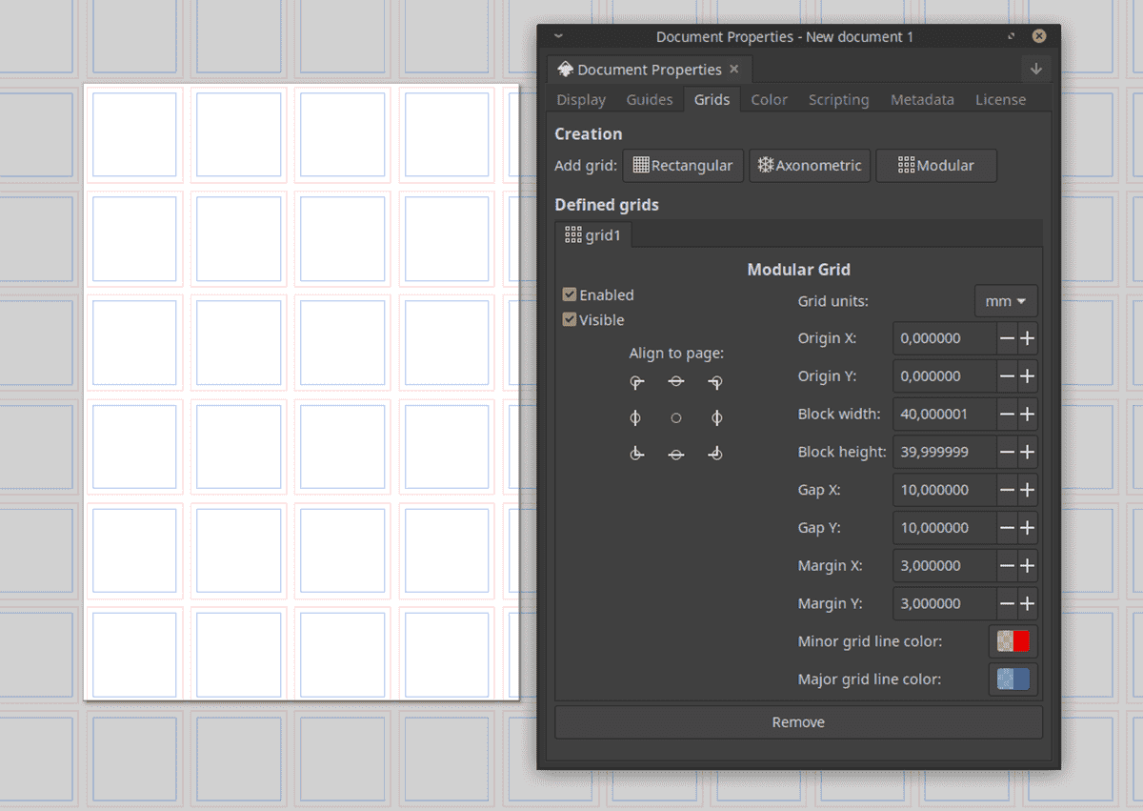Click the Gap X value field
This screenshot has height=811, width=1143.
point(945,490)
